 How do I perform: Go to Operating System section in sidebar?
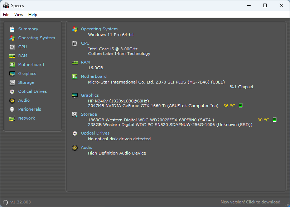37,38
